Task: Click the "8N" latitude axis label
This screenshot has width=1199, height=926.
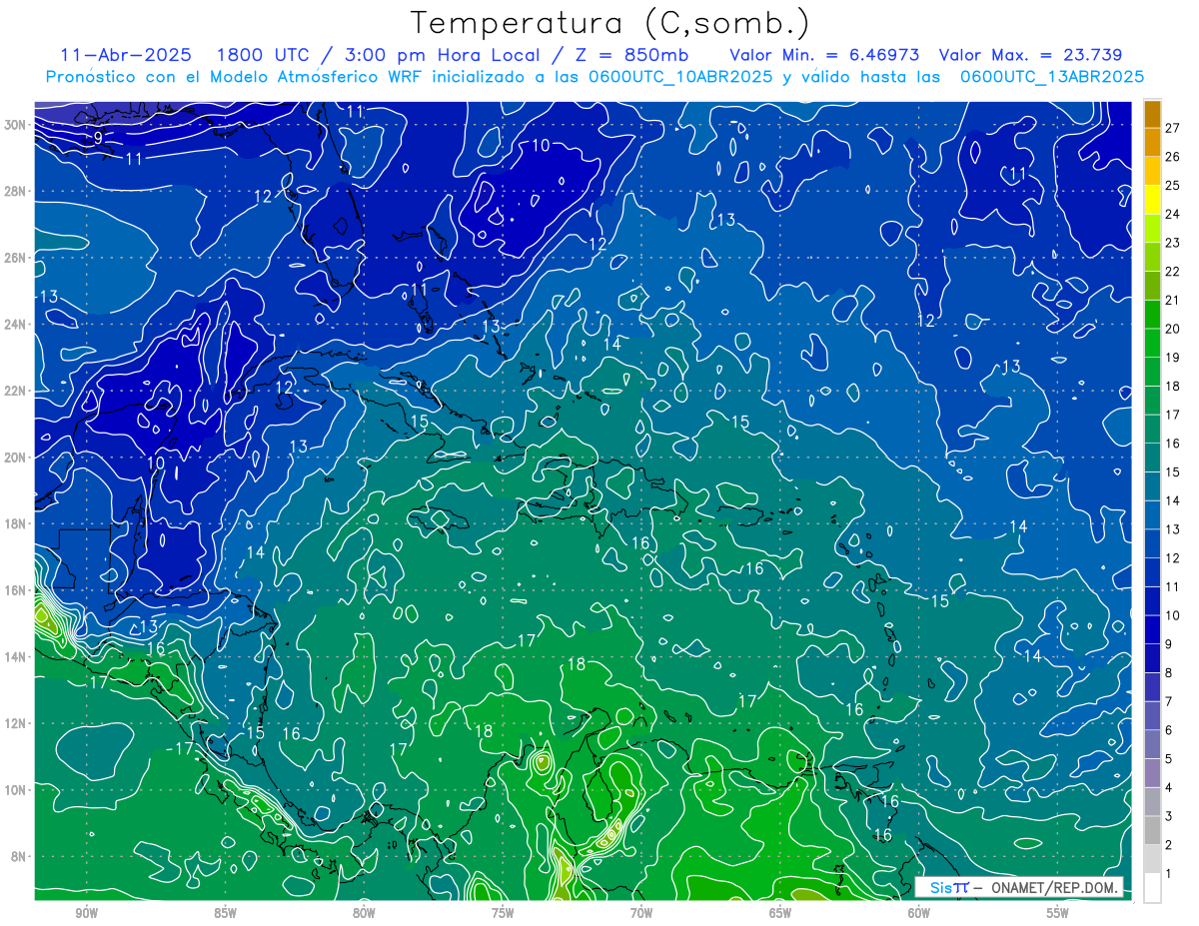Action: pyautogui.click(x=18, y=856)
